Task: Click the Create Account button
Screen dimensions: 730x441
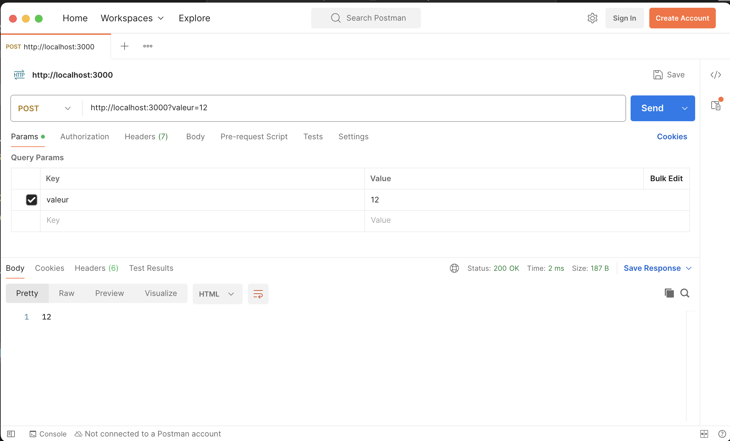Action: pyautogui.click(x=682, y=18)
